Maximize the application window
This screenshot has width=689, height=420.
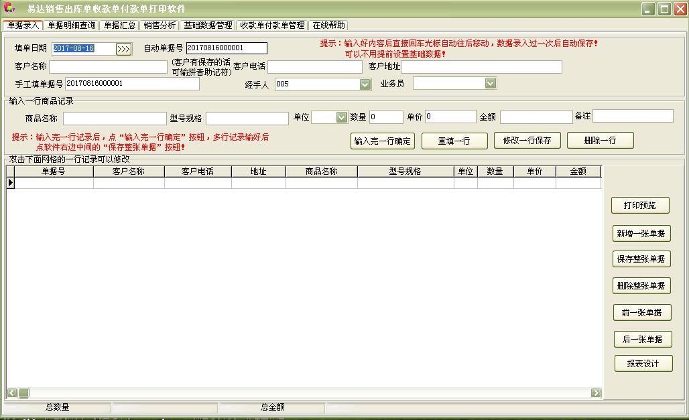click(664, 9)
